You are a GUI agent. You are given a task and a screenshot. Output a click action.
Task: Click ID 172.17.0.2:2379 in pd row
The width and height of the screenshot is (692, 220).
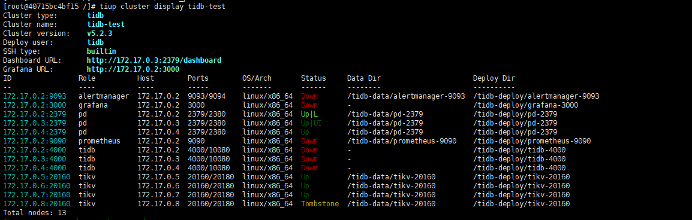click(34, 114)
